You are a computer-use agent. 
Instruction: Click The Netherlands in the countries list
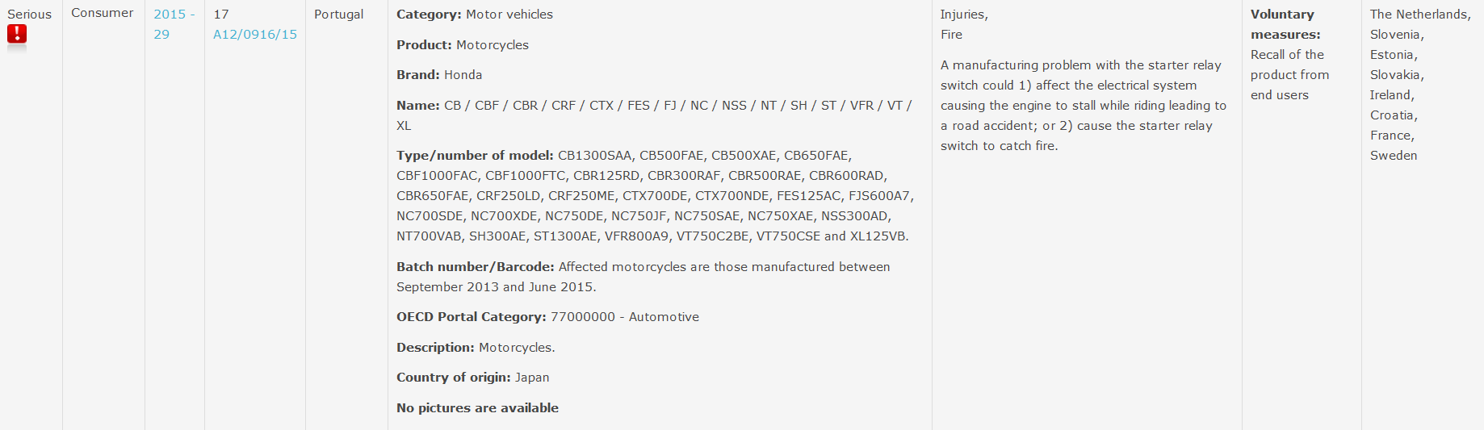click(x=1419, y=15)
